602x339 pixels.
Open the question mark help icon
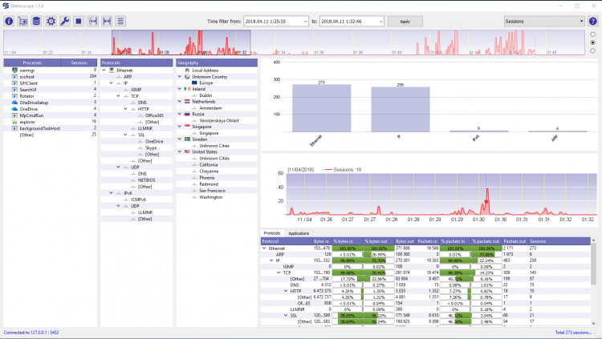(593, 21)
